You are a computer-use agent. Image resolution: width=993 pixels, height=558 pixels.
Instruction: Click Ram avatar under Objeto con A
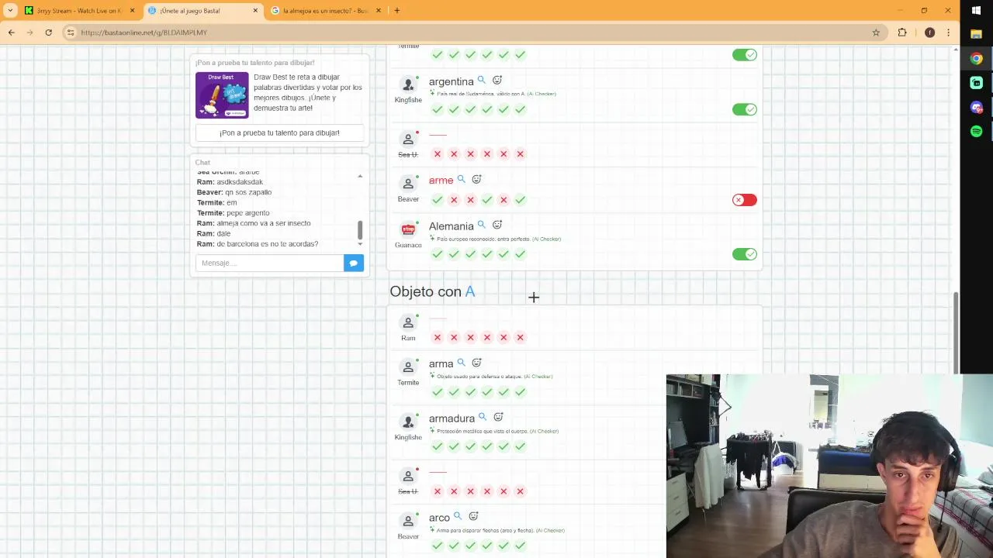pyautogui.click(x=408, y=322)
